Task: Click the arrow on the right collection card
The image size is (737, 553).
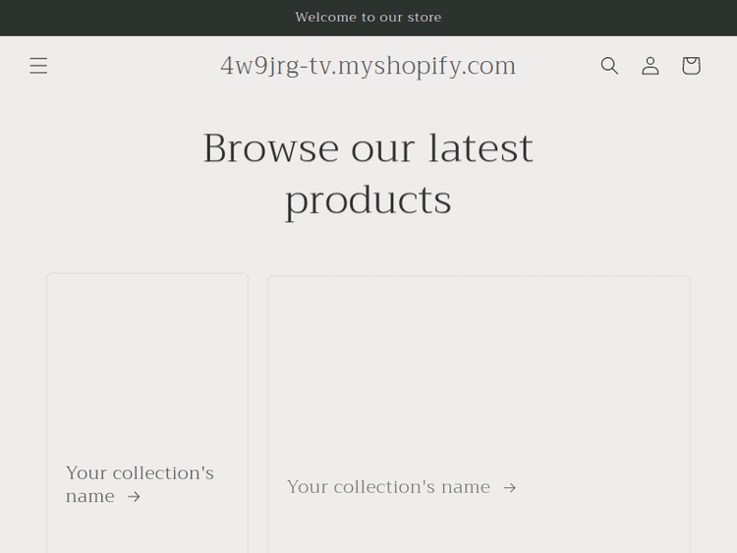Action: tap(509, 487)
